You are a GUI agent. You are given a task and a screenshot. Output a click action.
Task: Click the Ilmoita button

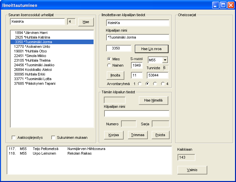coord(115,75)
